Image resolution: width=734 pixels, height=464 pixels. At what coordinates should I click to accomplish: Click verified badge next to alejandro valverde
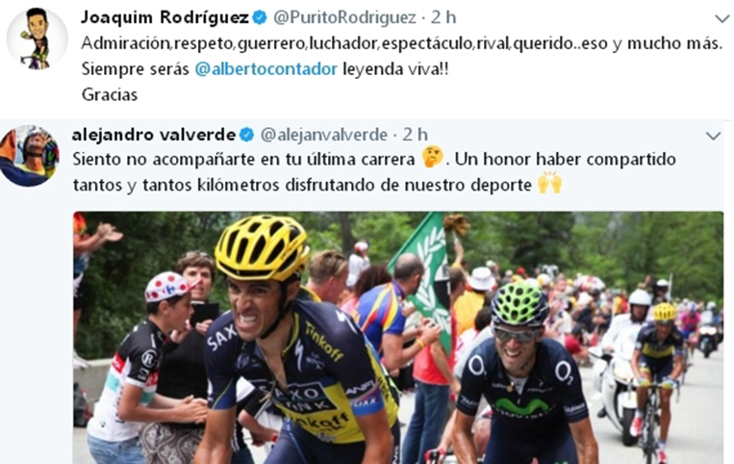pyautogui.click(x=246, y=136)
